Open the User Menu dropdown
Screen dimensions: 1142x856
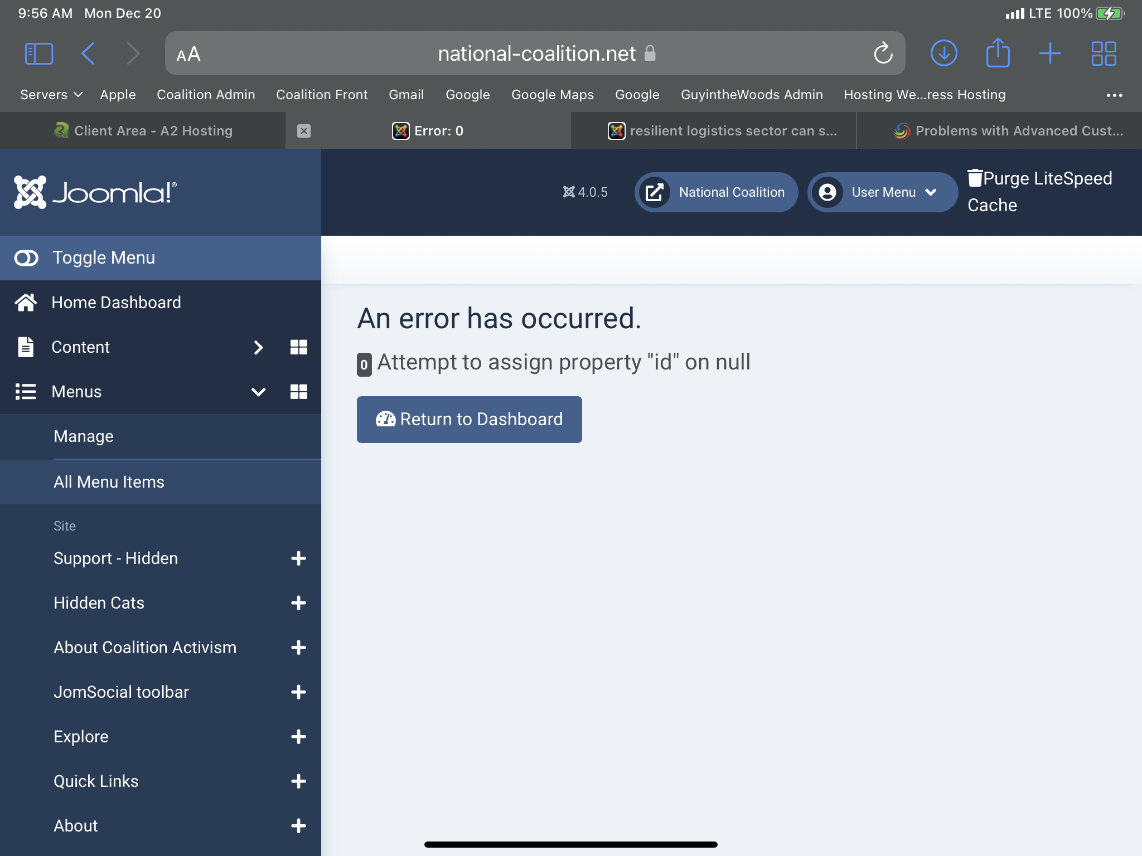(x=883, y=192)
